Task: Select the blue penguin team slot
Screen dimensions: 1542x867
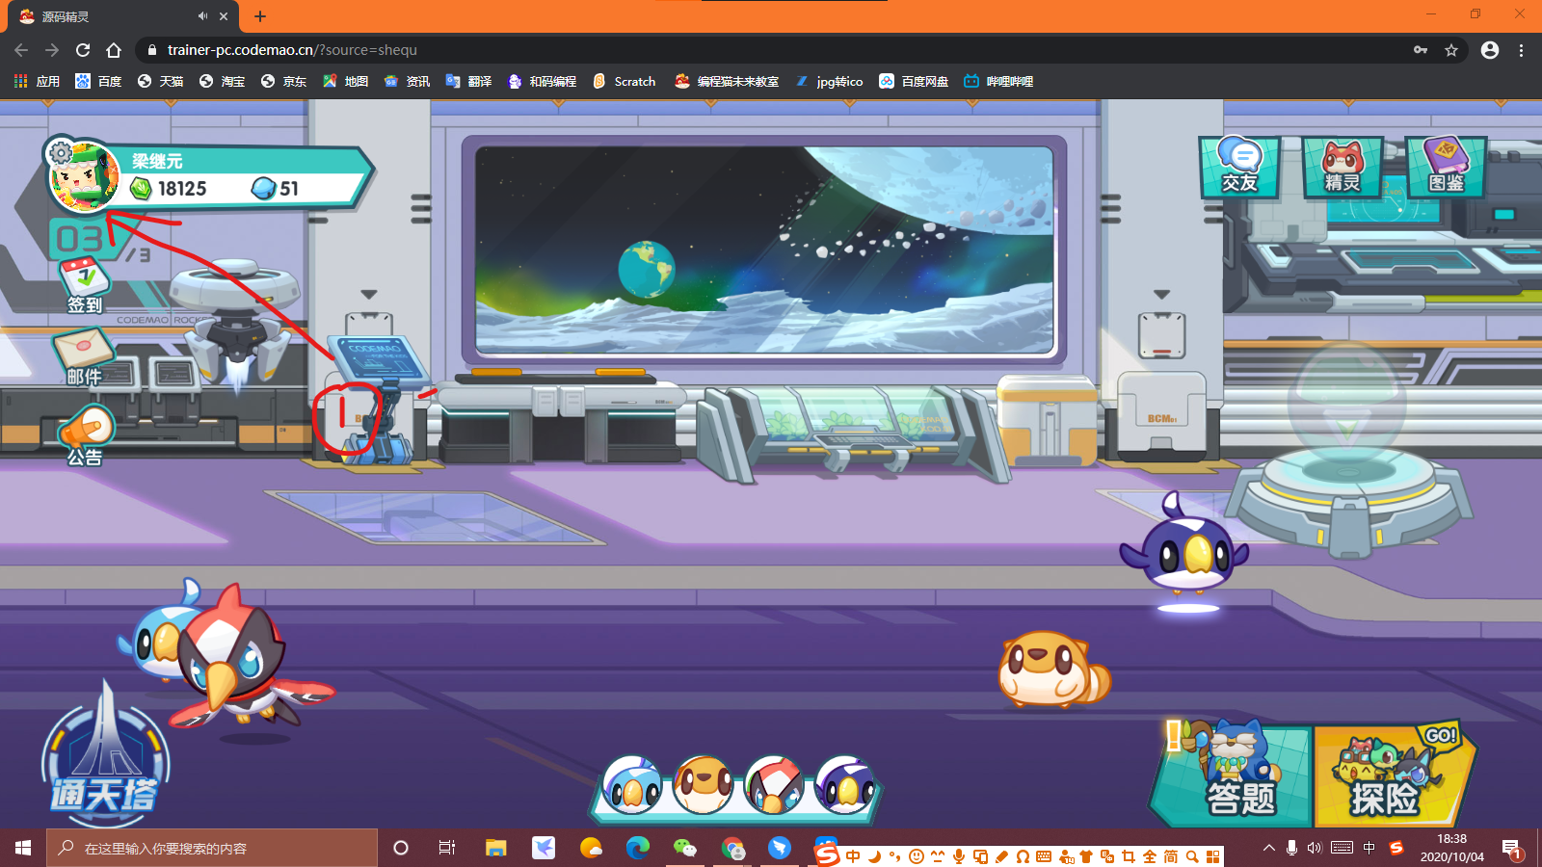Action: (x=632, y=785)
